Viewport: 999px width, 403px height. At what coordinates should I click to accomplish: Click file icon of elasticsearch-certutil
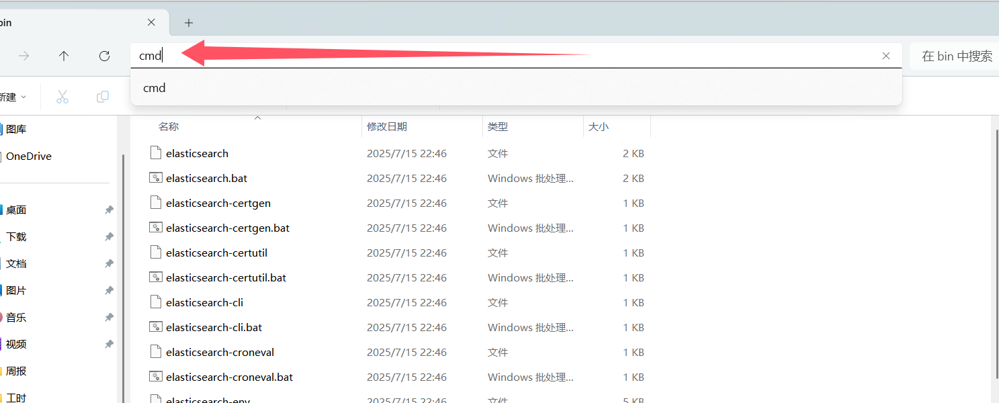coord(155,253)
